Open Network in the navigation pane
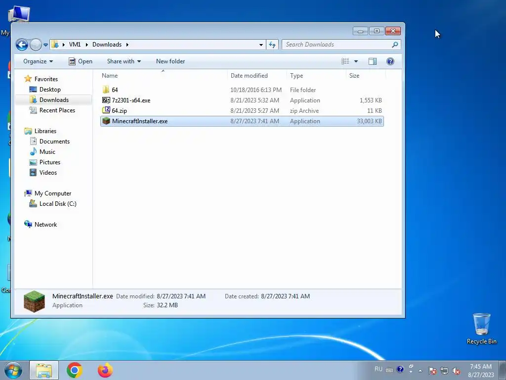Screen dimensions: 506x380 coord(45,225)
